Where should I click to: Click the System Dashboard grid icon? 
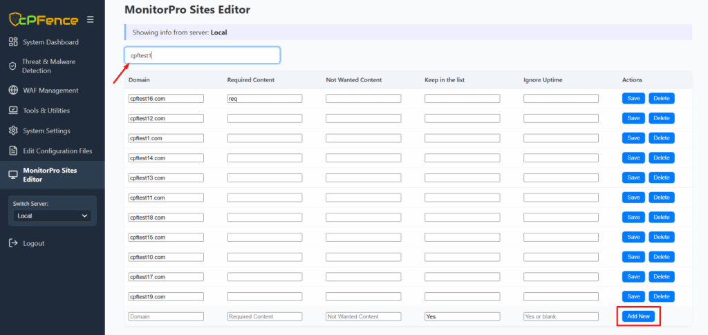(x=12, y=42)
